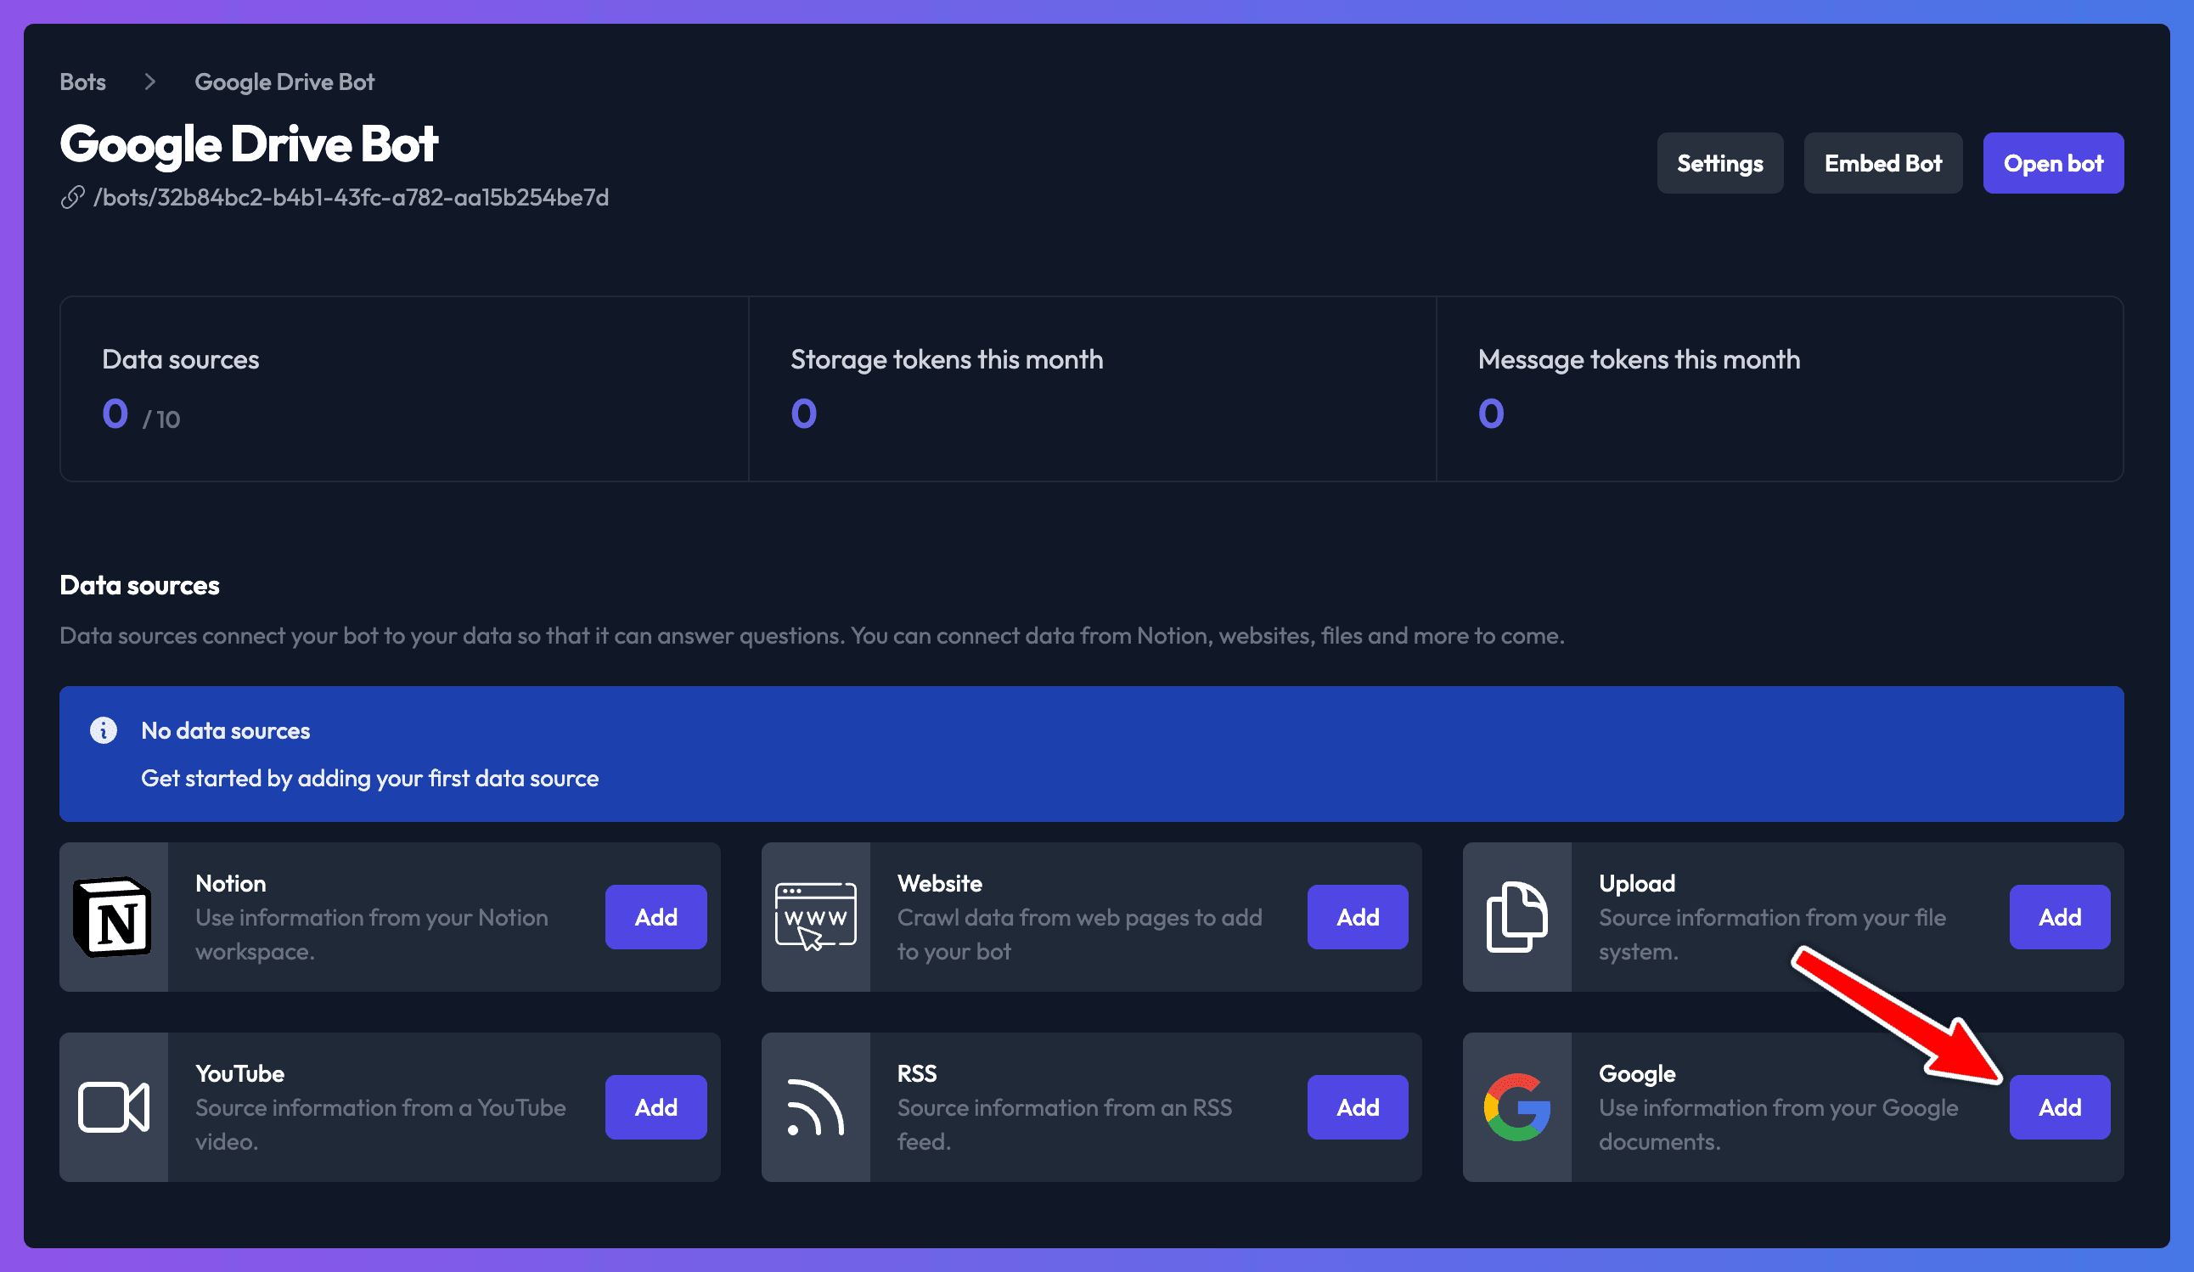Click the 'Data sources connect your bot' description
The image size is (2194, 1272).
click(812, 635)
